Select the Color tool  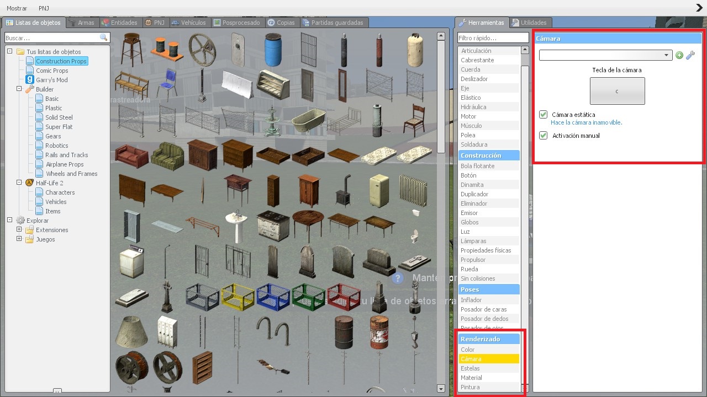point(489,350)
